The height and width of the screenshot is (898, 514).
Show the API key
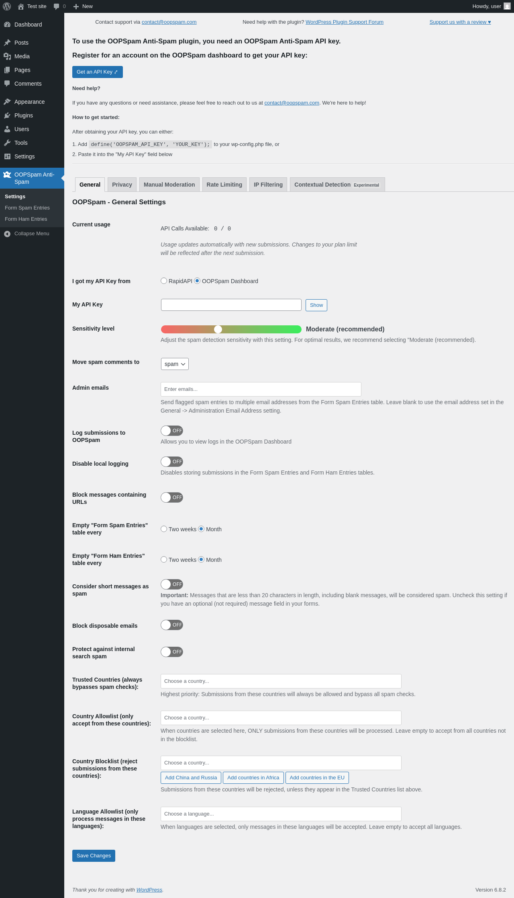(x=316, y=305)
